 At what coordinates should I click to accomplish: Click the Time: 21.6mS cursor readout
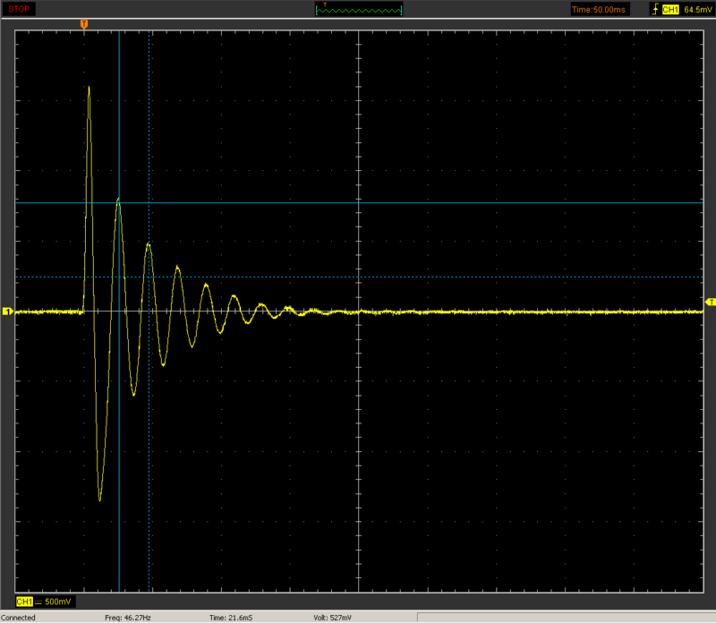coord(231,618)
